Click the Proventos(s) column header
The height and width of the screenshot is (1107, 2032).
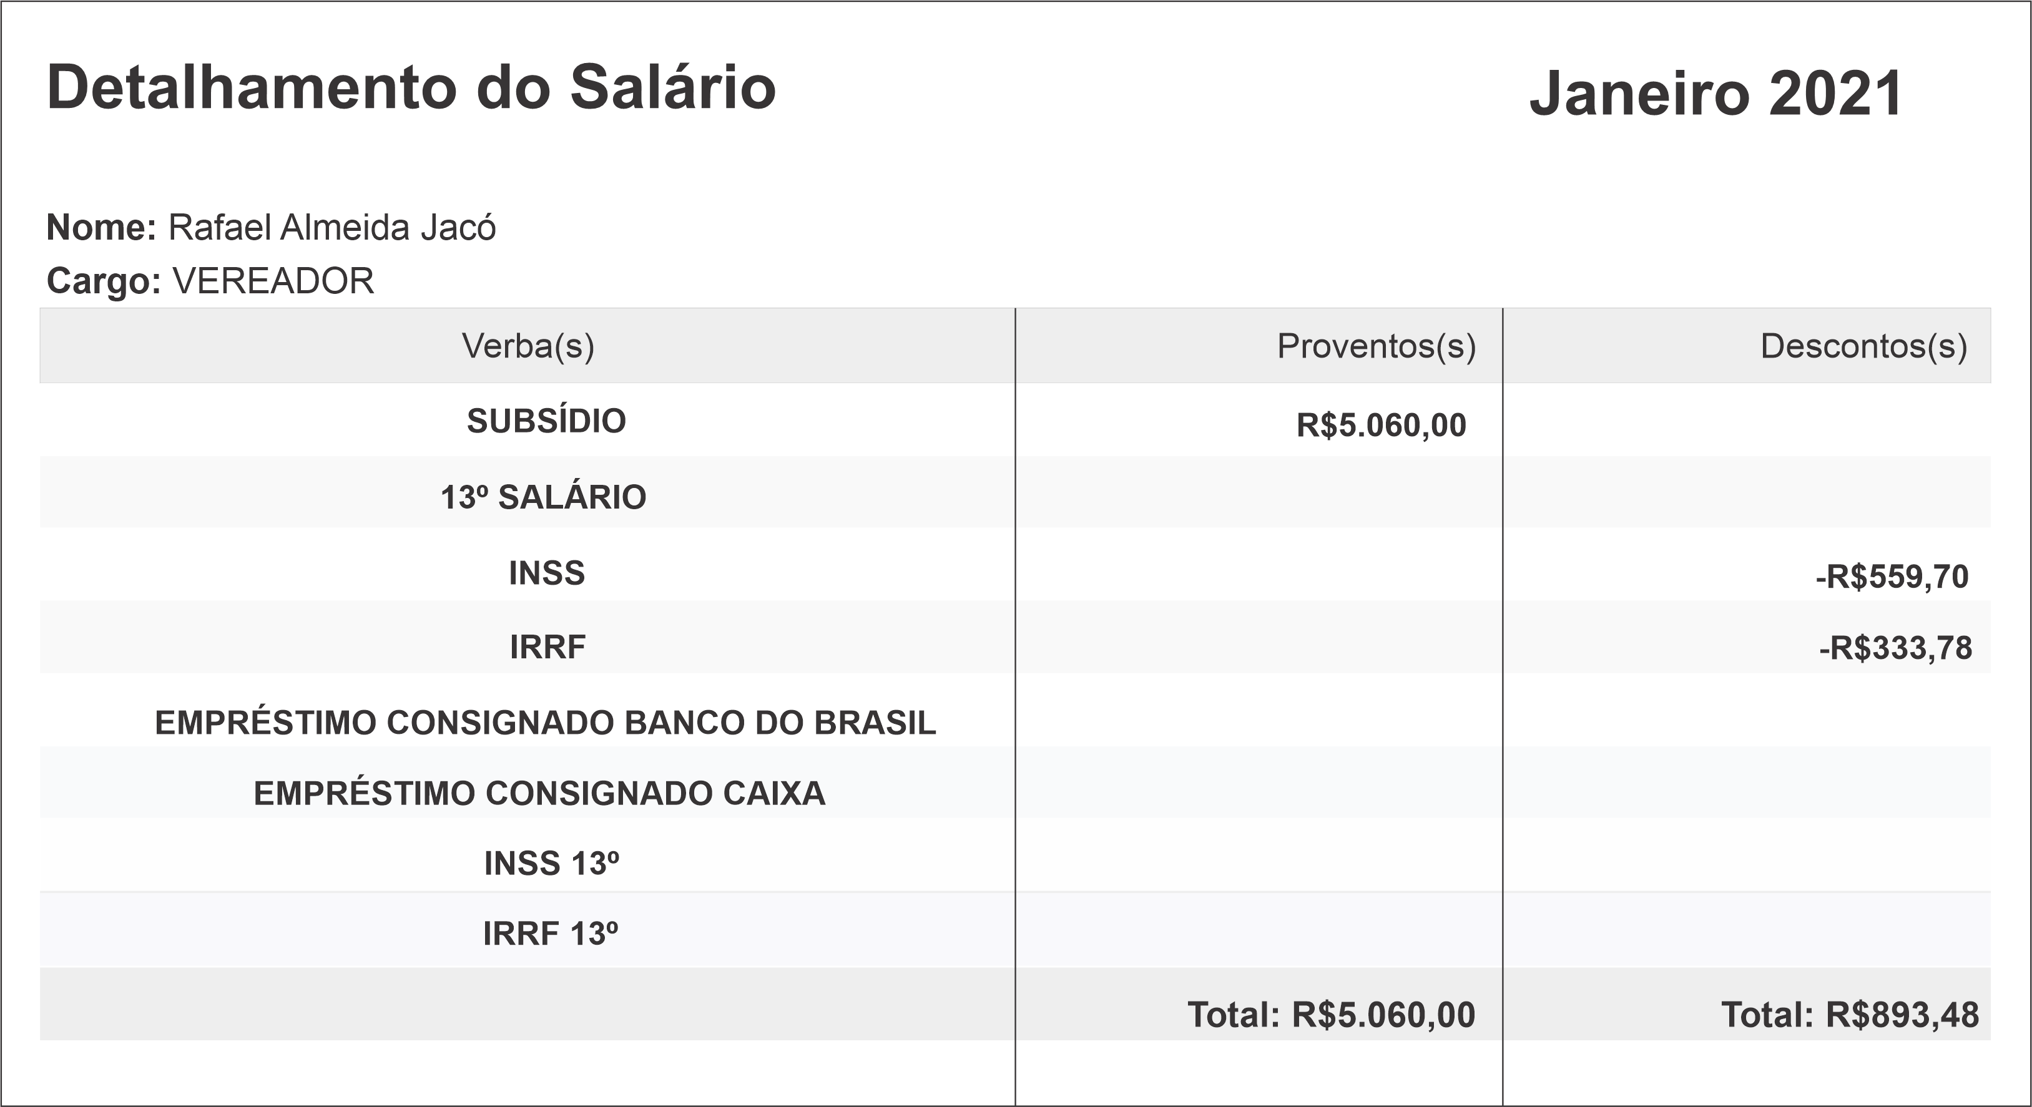(1376, 346)
